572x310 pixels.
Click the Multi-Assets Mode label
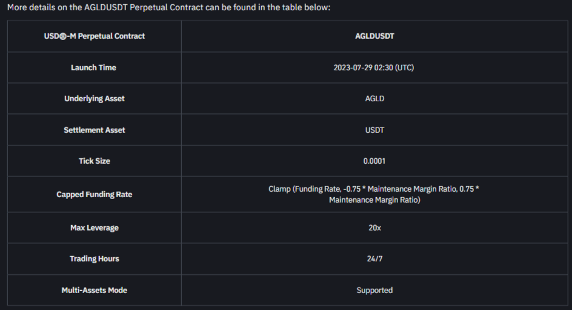[x=94, y=290]
